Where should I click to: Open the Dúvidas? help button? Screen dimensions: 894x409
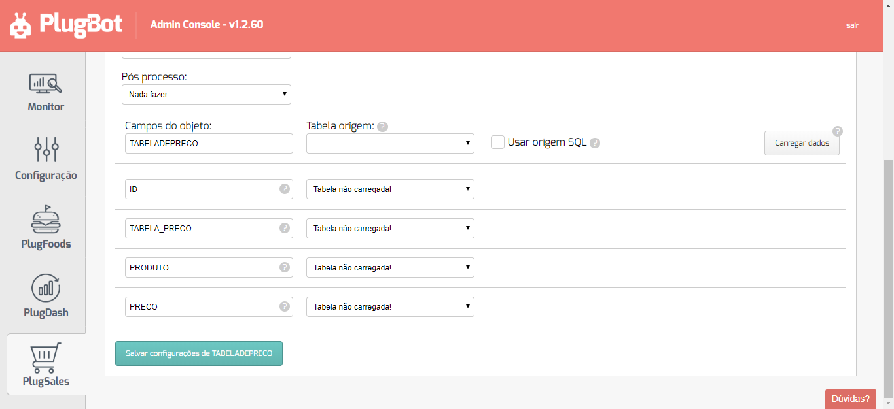point(851,399)
